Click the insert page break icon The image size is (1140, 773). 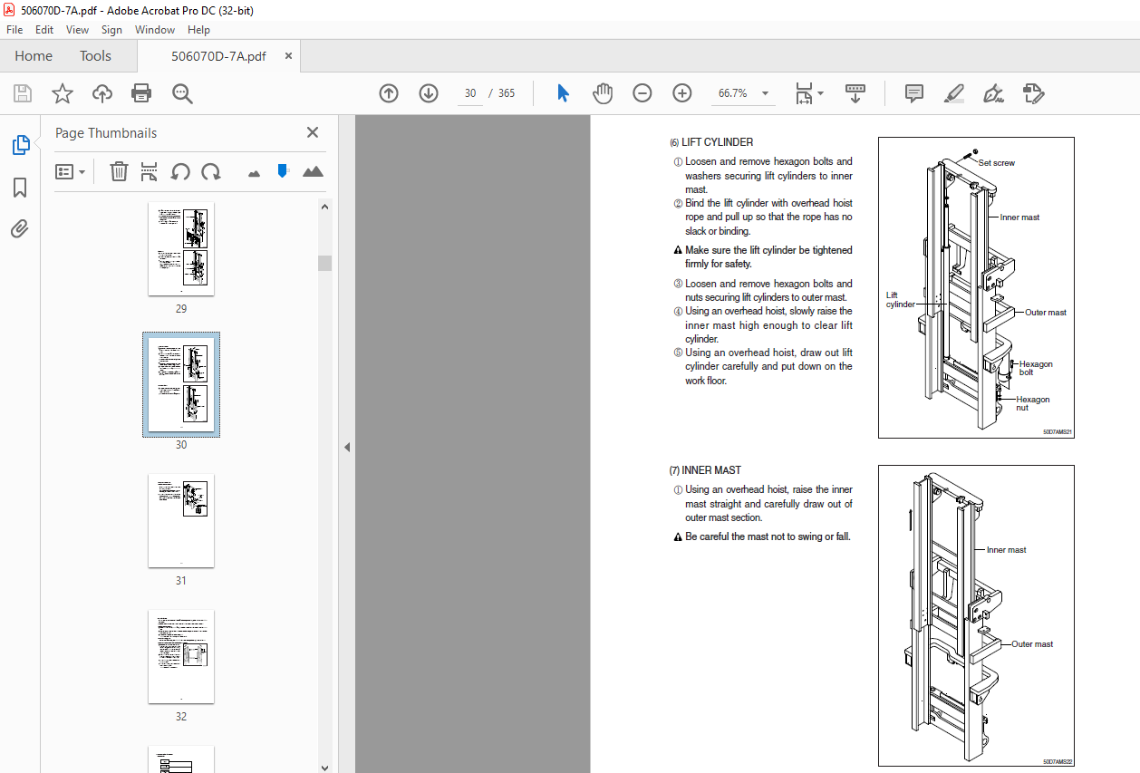point(150,171)
